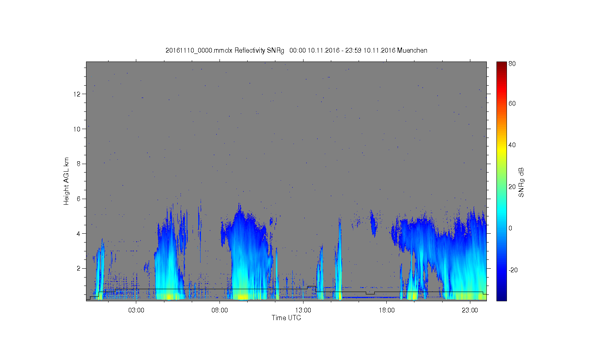This screenshot has width=603, height=362.
Task: Click the height axis tick label 10
Action: tap(77, 129)
